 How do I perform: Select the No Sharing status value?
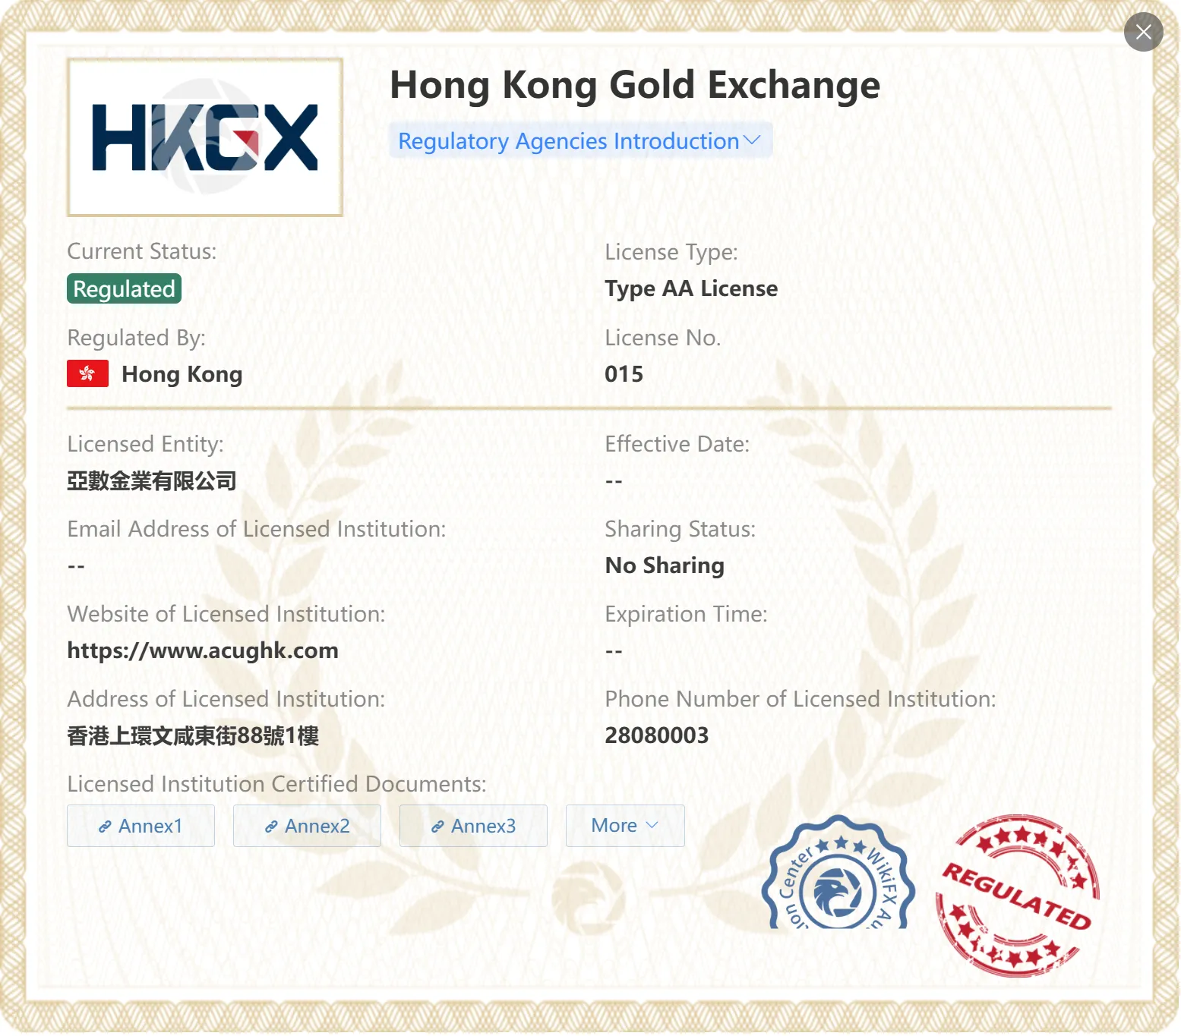pyautogui.click(x=665, y=565)
